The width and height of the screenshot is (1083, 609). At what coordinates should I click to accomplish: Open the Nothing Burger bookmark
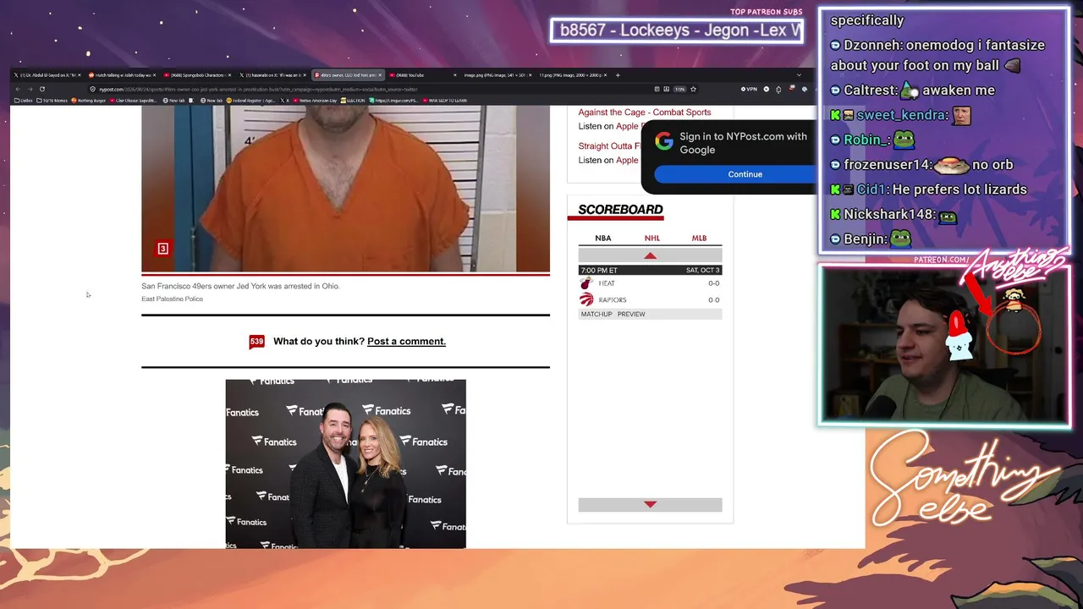tap(88, 101)
